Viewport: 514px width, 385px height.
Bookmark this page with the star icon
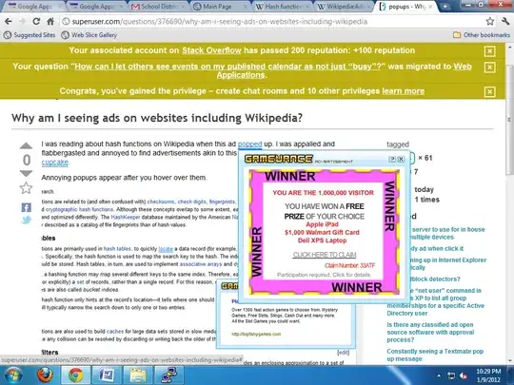[x=490, y=22]
